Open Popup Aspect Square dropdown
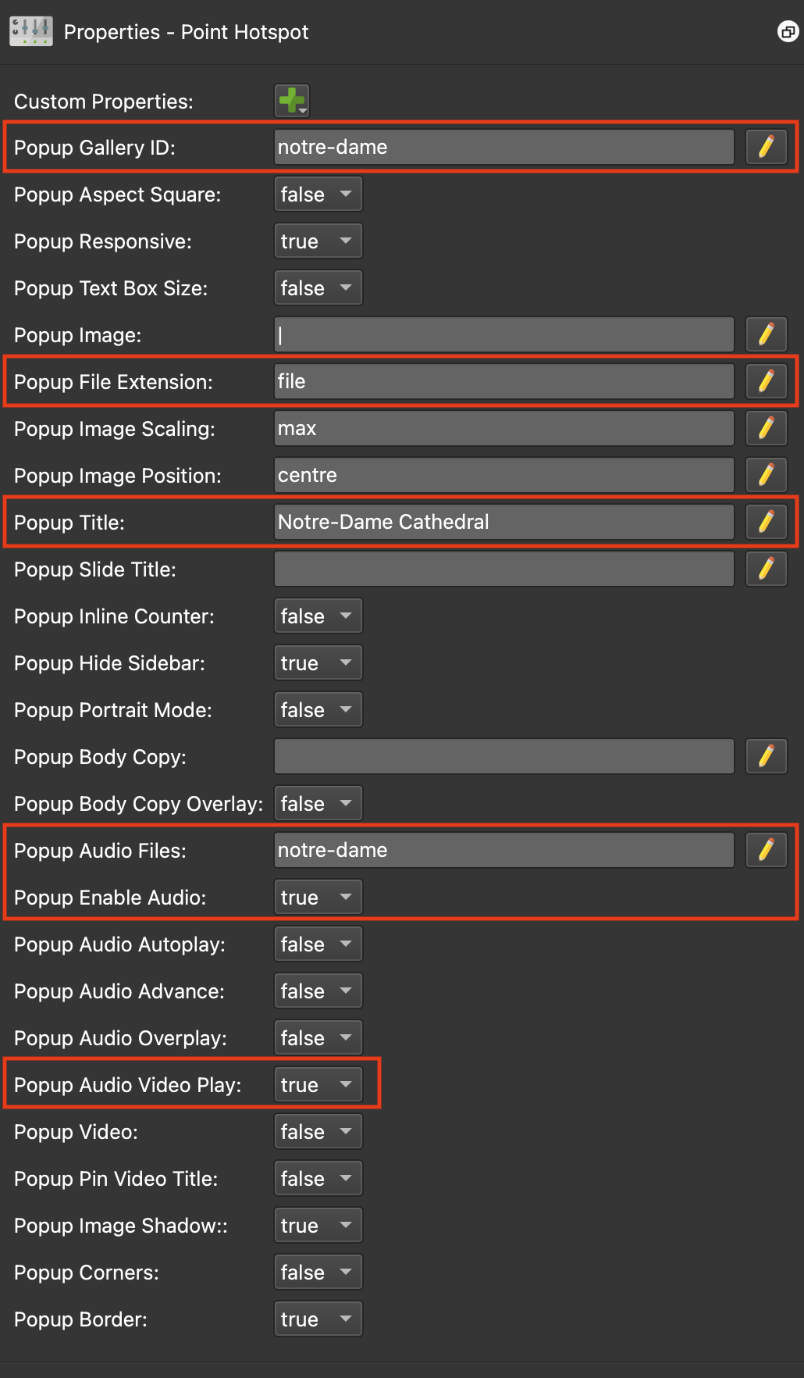The width and height of the screenshot is (804, 1378). 318,194
